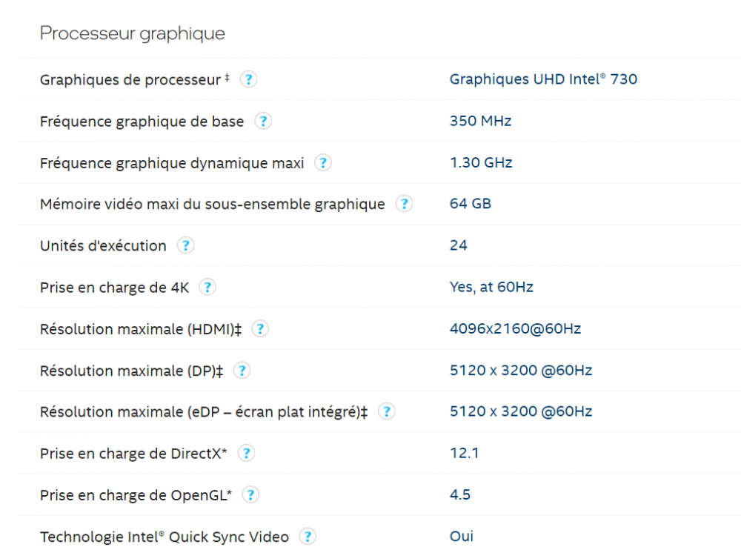
Task: Show help for Fréquence graphique dynamique maxi
Action: 323,163
